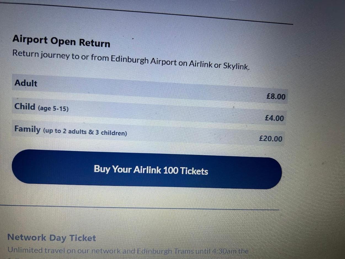Click the £8.00 adult price
Screen dimensions: 345x259
pos(276,97)
